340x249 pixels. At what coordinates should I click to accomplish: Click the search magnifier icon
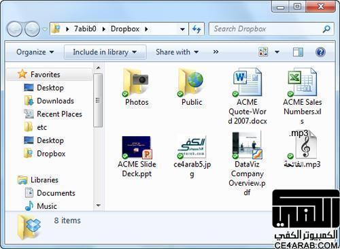(326, 29)
